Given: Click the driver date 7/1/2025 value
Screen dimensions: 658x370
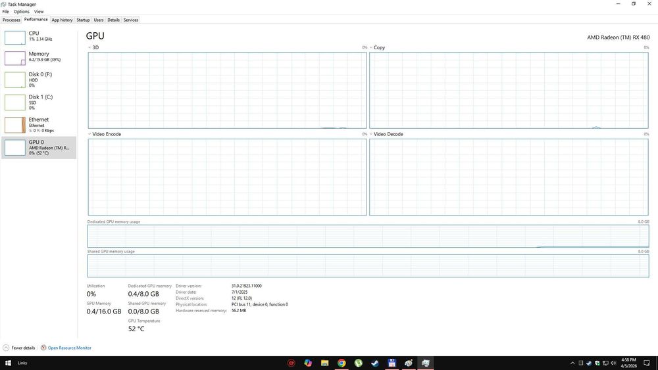Looking at the screenshot, I should click(x=240, y=292).
